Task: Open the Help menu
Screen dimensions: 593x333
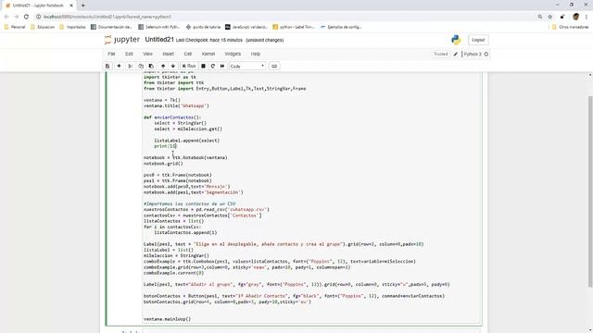Action: click(256, 54)
